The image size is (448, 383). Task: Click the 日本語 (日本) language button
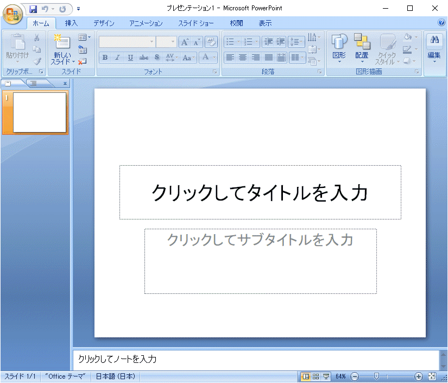pos(116,376)
